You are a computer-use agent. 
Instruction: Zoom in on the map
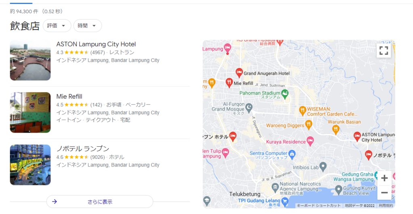pos(384,178)
